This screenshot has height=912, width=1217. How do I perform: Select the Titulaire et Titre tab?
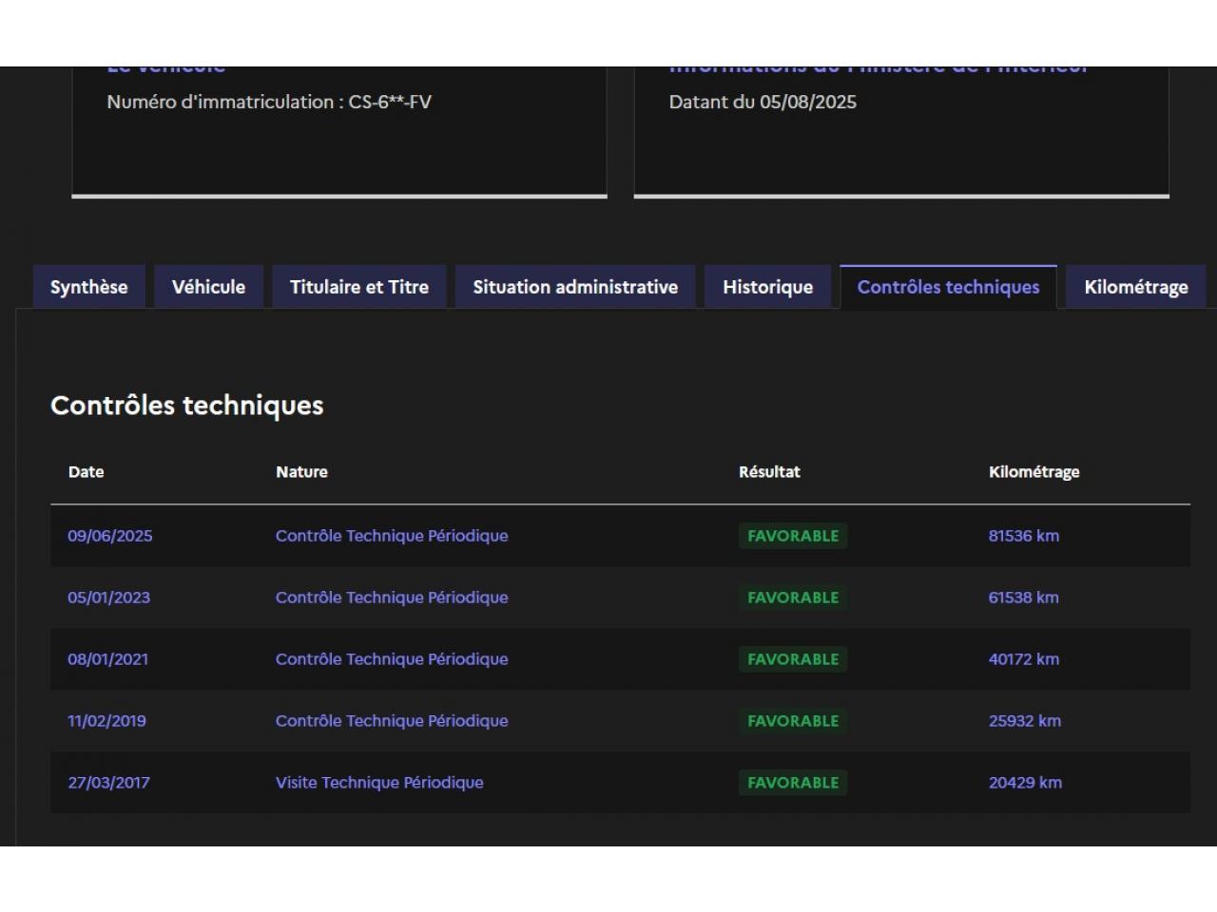click(x=358, y=287)
